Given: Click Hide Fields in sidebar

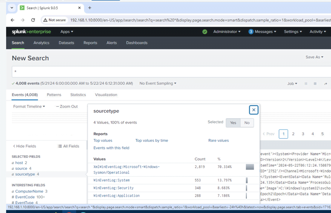Looking at the screenshot, I should (25, 146).
